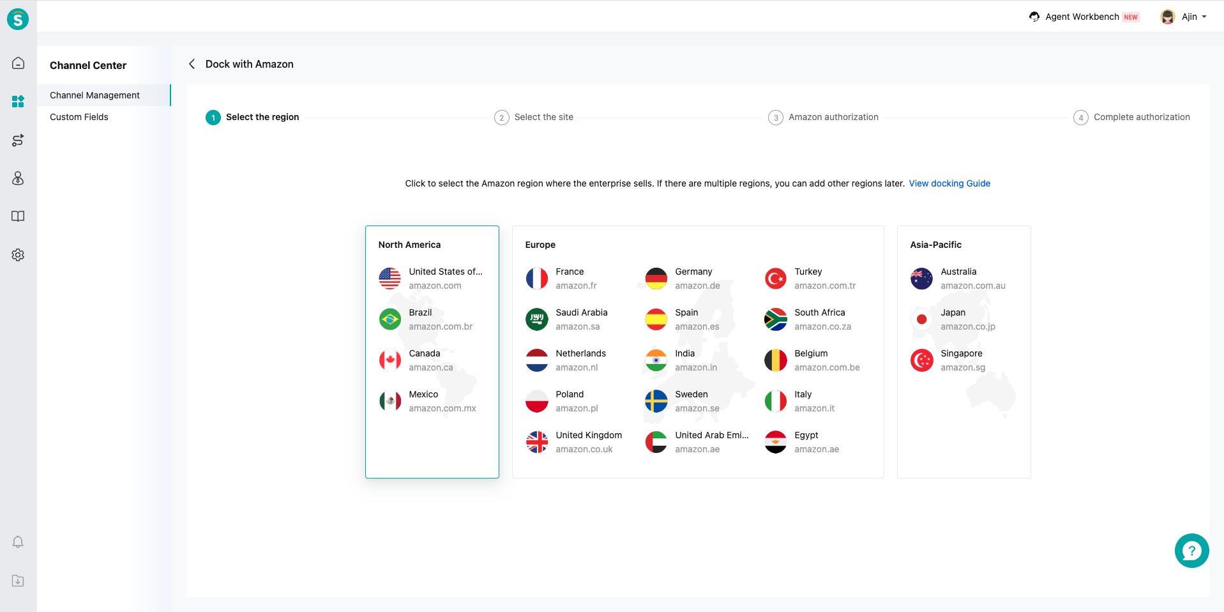Click the Dock with Amazon title
This screenshot has height=612, width=1224.
tap(250, 64)
